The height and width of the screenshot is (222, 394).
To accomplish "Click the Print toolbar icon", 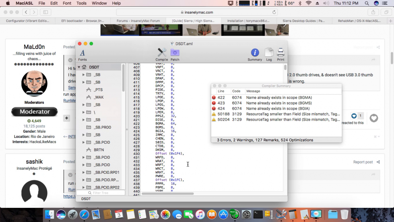I will [281, 54].
